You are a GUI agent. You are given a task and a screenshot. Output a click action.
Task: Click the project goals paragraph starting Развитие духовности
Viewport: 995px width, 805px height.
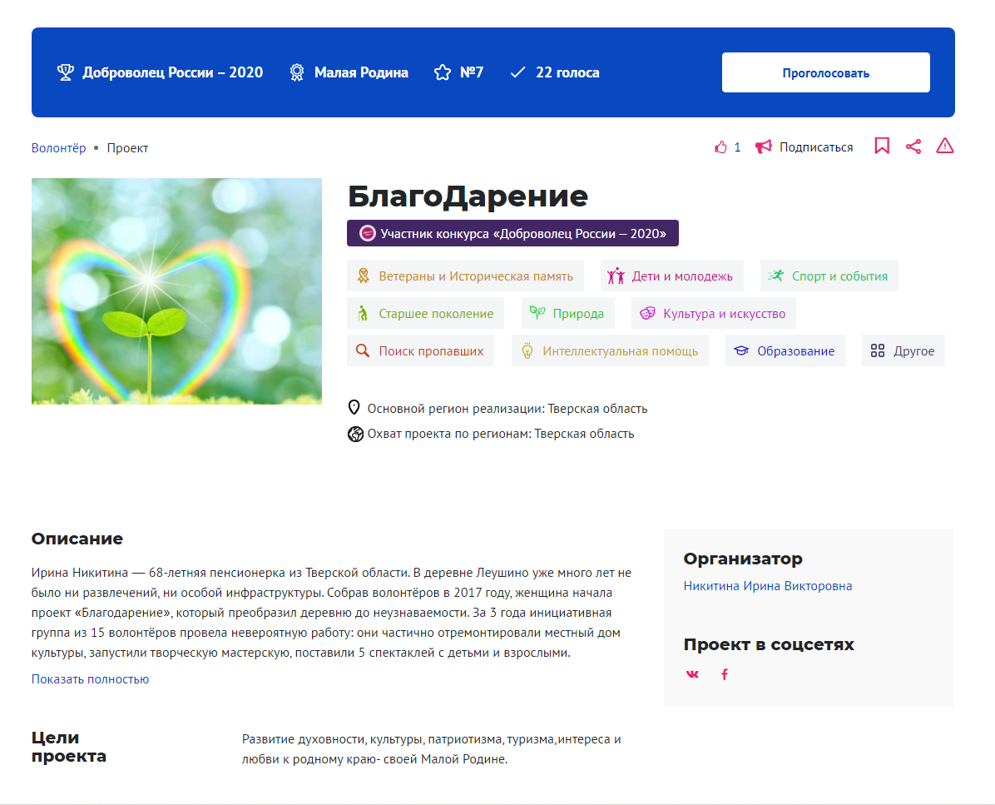(432, 749)
